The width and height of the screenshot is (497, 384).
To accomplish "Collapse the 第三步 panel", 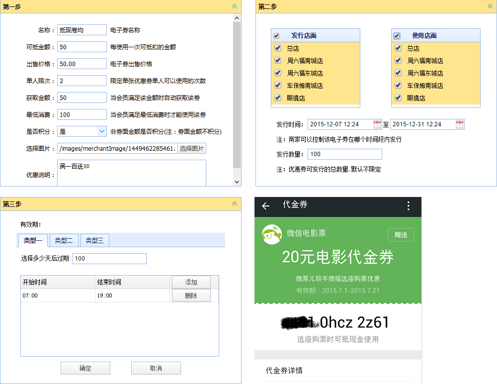I will 235,204.
